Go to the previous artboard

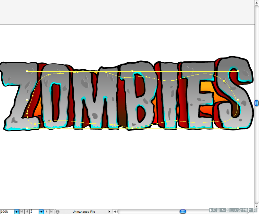(27, 211)
